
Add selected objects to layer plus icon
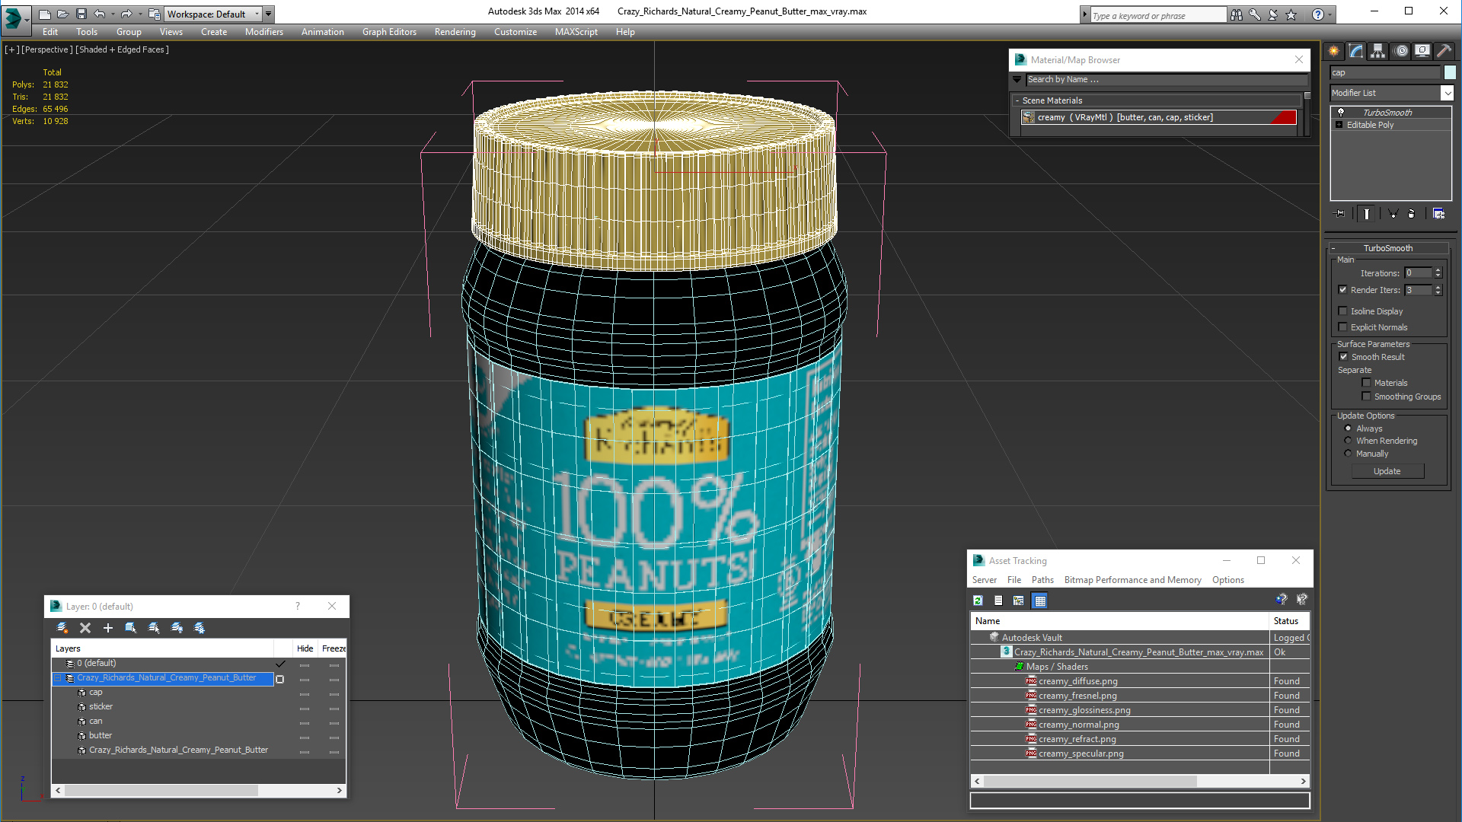point(108,628)
